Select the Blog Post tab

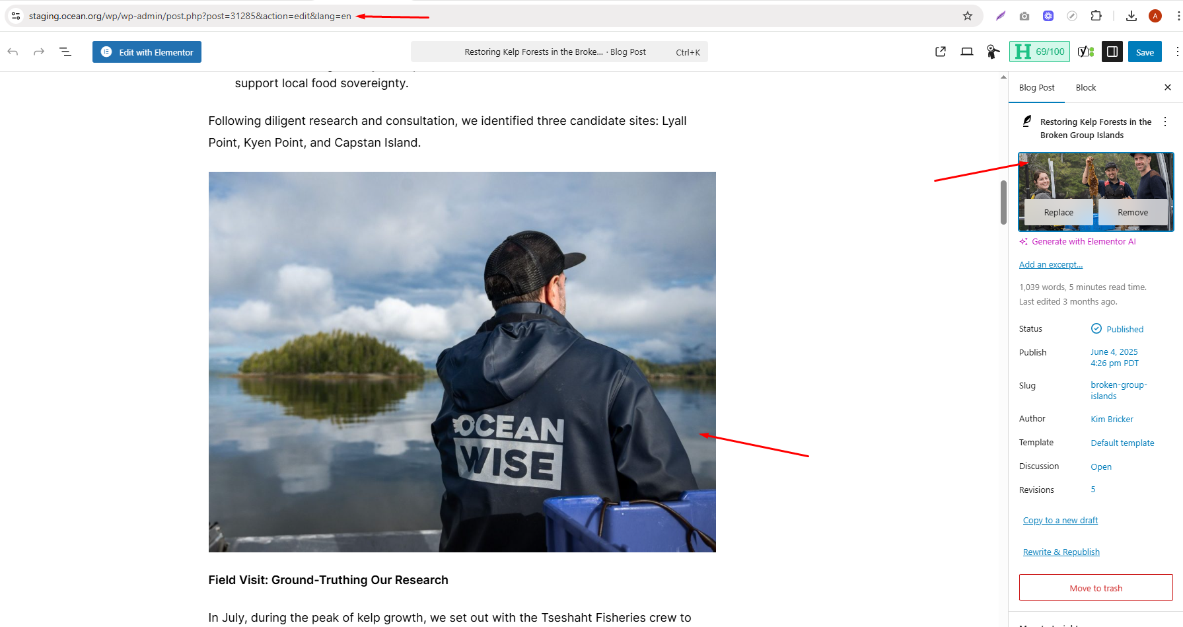[x=1037, y=87]
